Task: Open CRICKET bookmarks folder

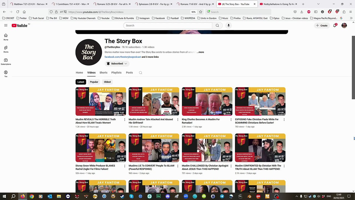Action: 8,18
